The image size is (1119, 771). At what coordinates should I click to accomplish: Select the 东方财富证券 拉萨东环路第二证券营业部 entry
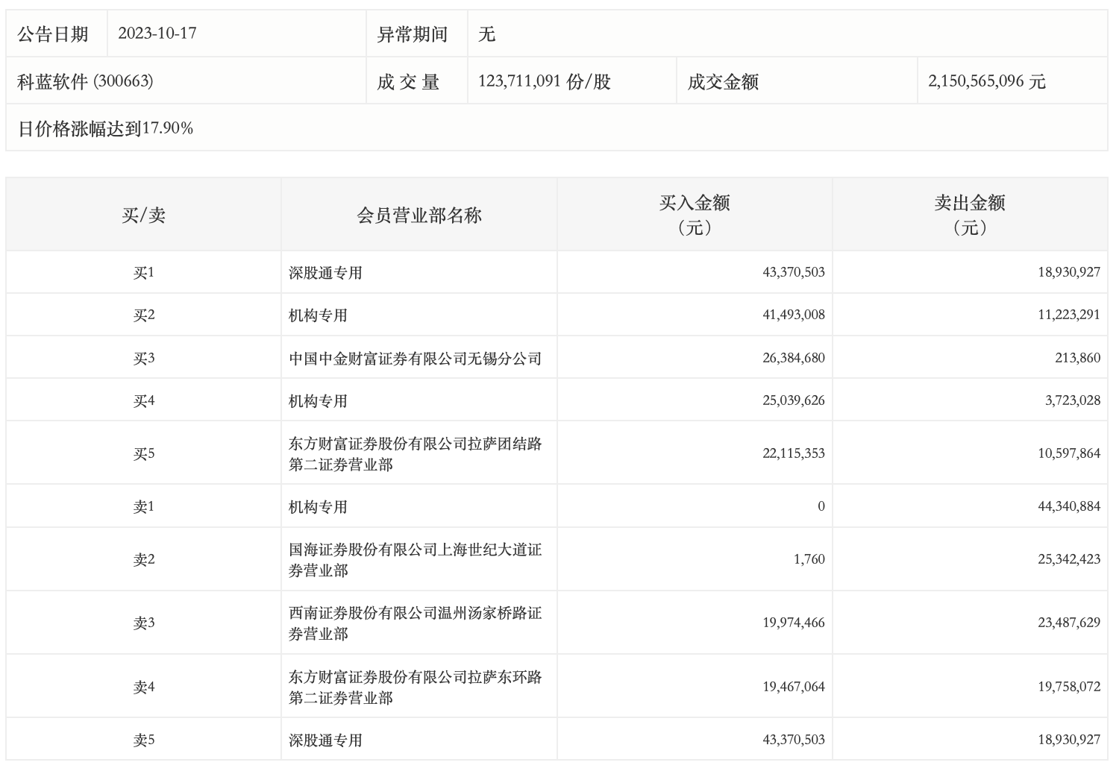pos(415,687)
